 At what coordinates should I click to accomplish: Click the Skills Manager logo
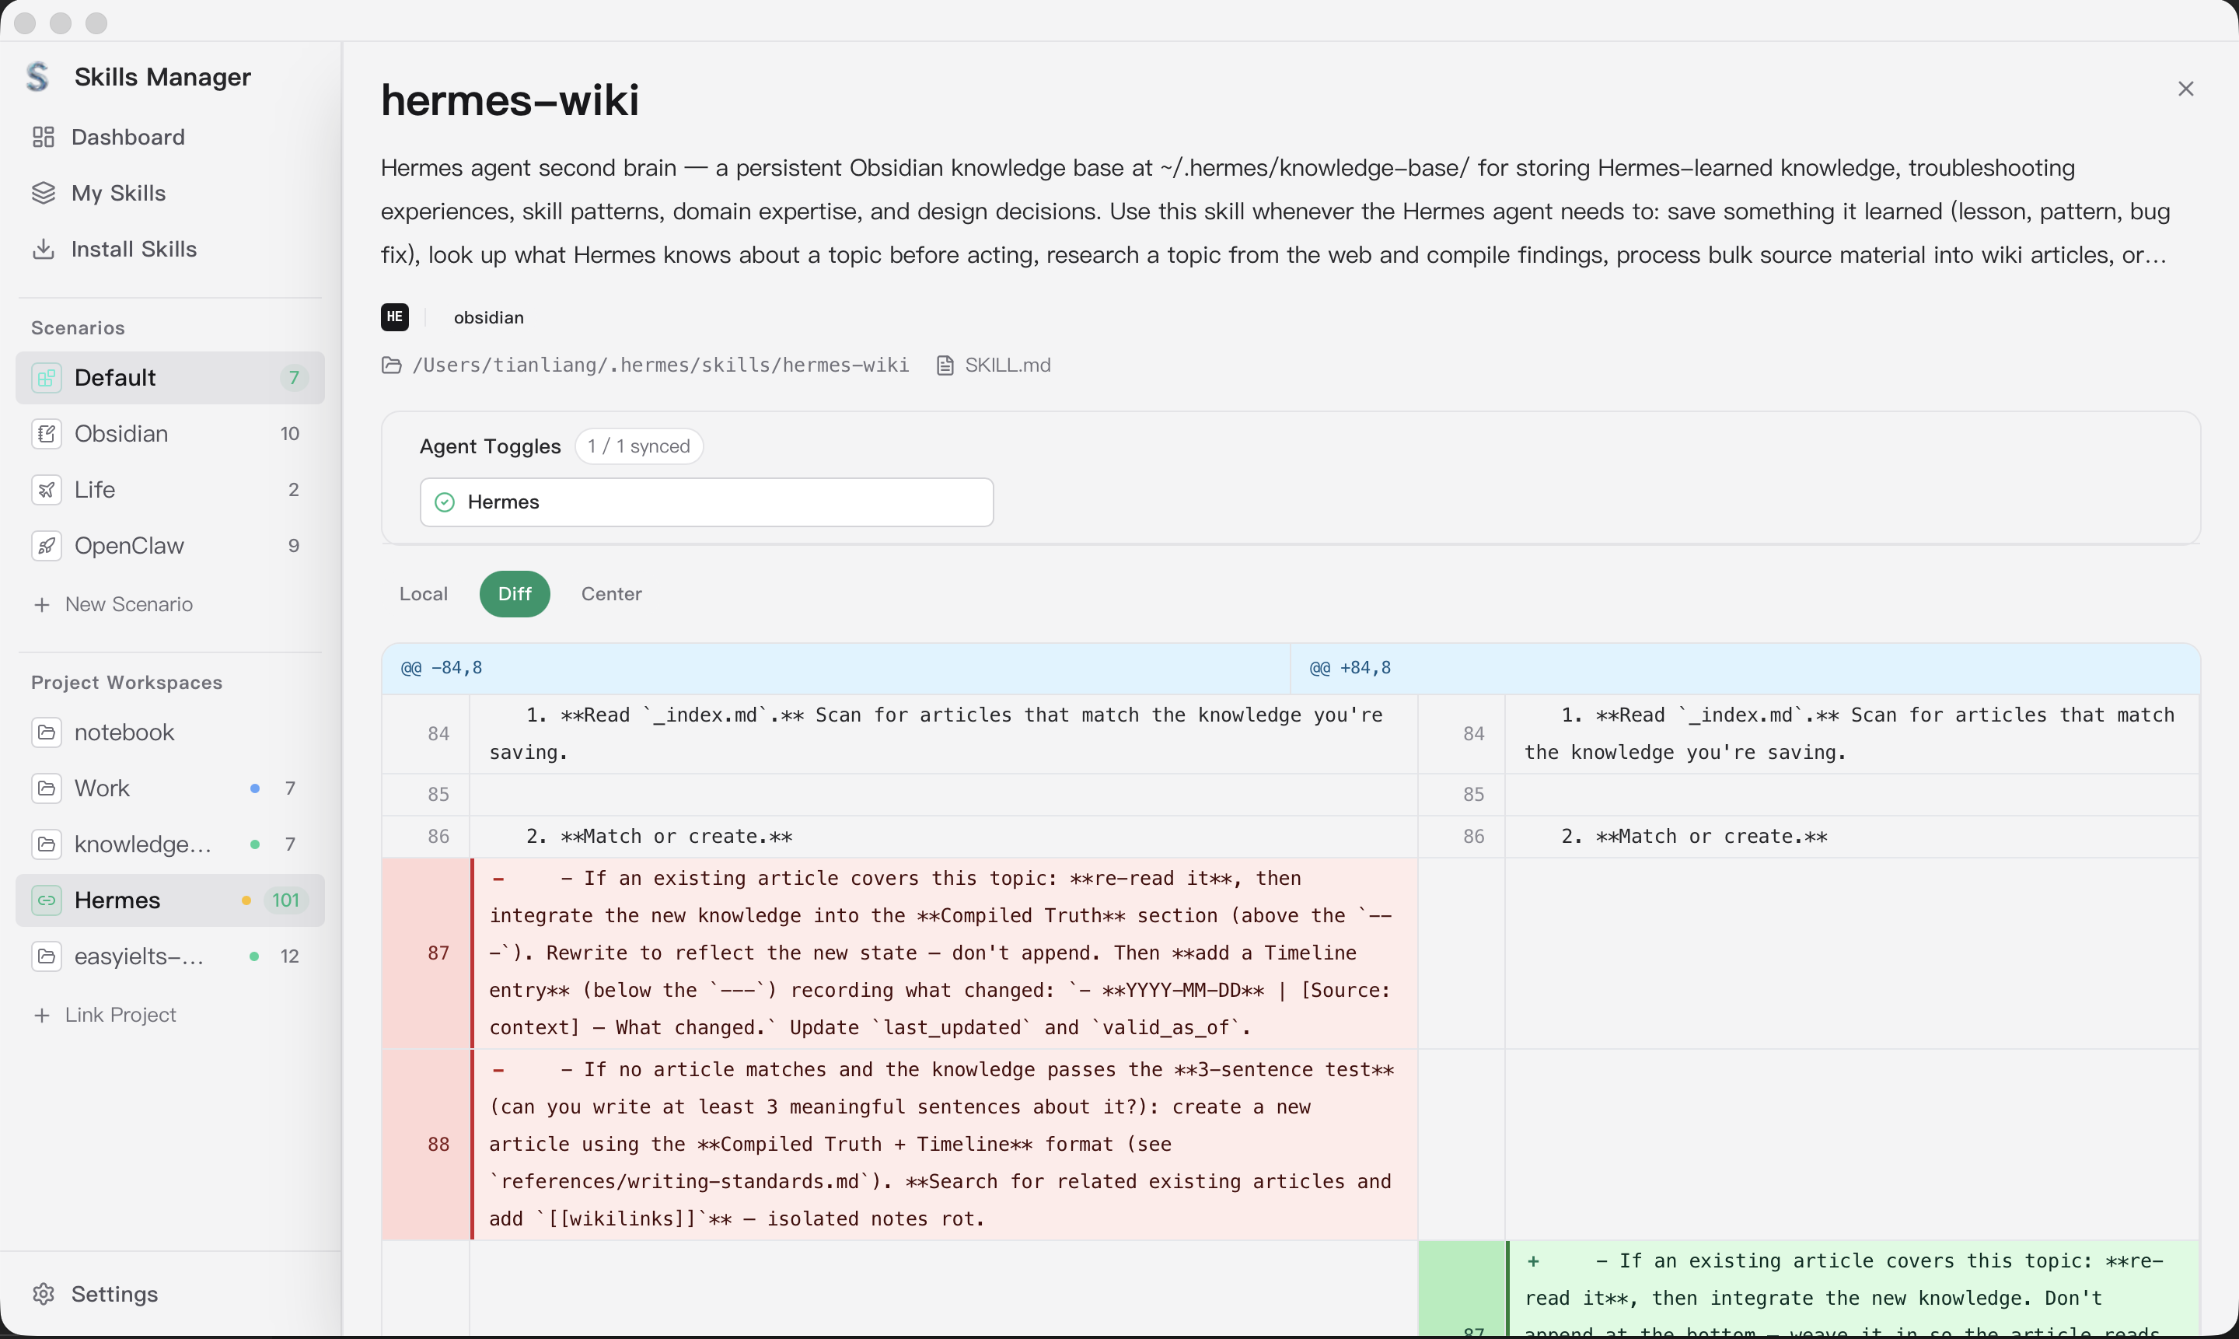click(38, 77)
